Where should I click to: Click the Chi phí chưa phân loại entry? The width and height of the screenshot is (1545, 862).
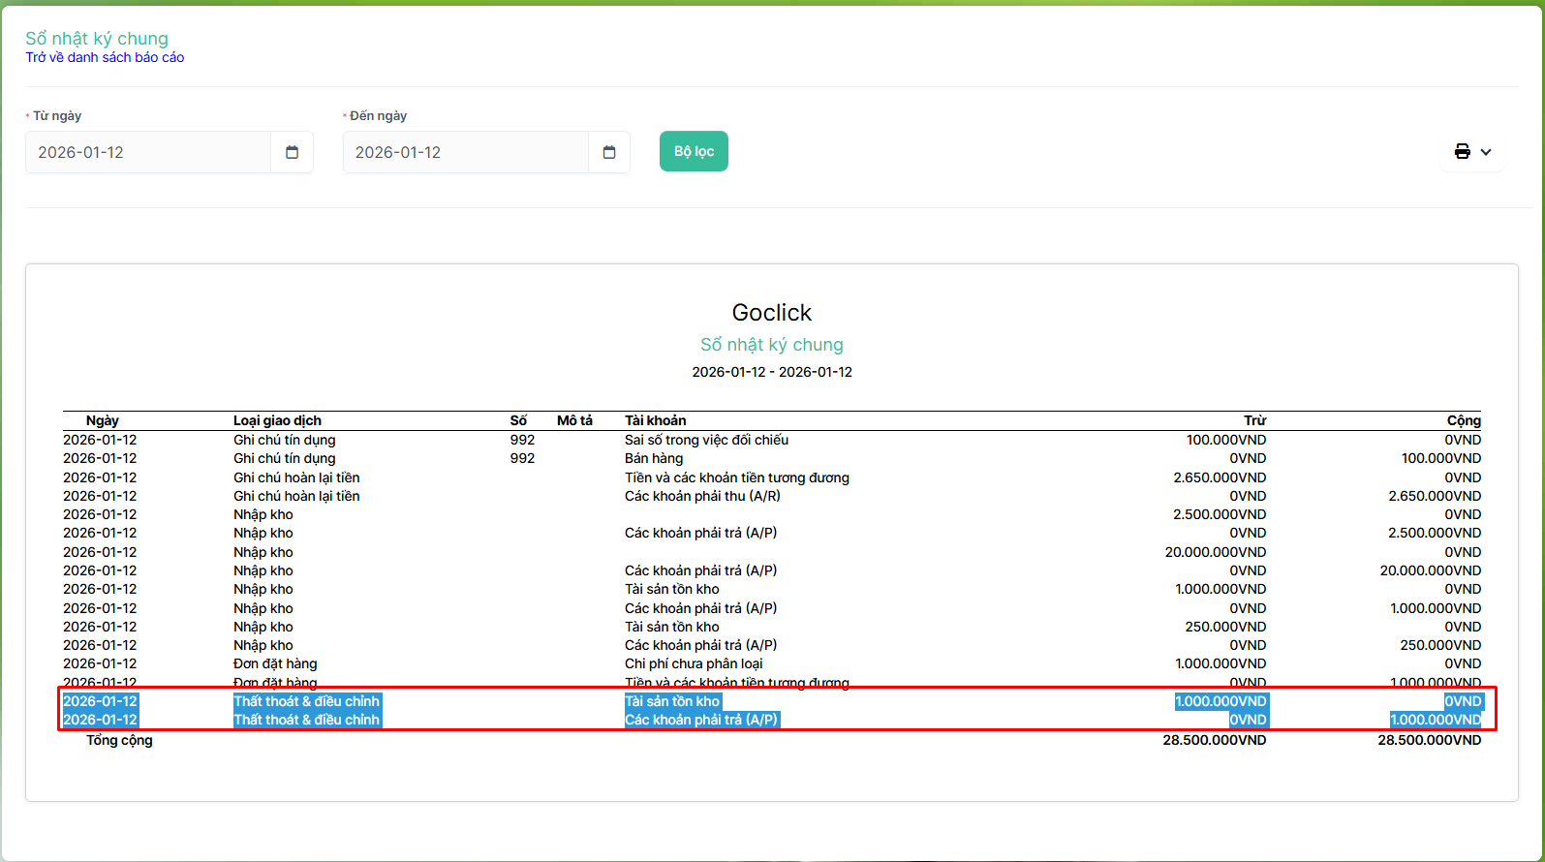(694, 663)
